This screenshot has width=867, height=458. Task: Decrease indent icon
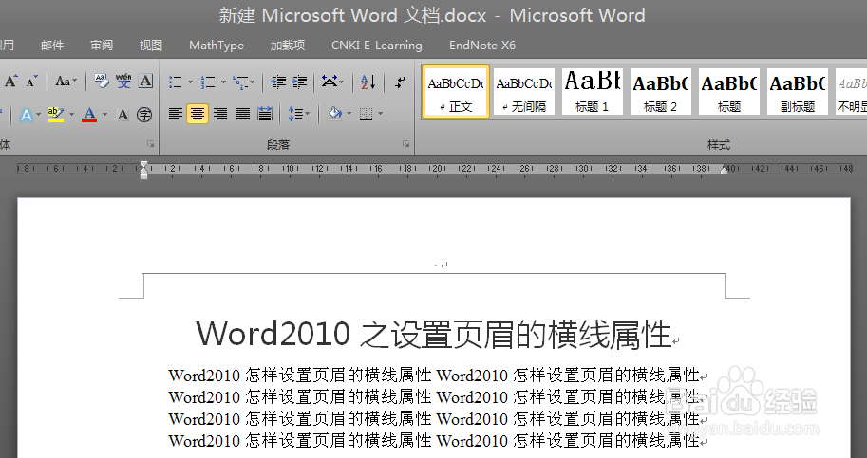click(x=278, y=82)
